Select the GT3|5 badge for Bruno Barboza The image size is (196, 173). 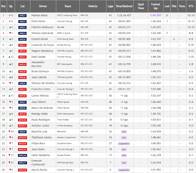[22, 72]
